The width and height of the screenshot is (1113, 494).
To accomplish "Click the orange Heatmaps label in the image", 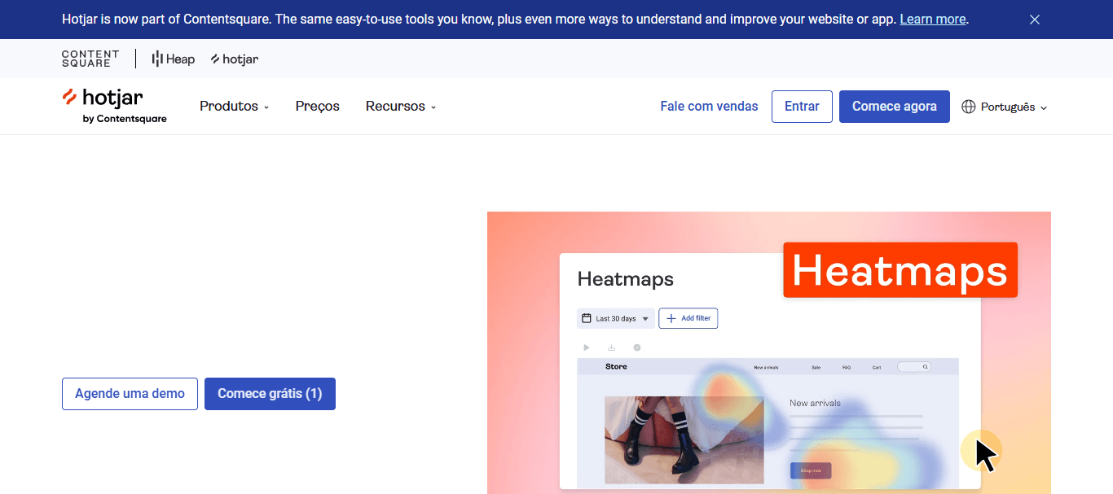I will click(x=900, y=269).
